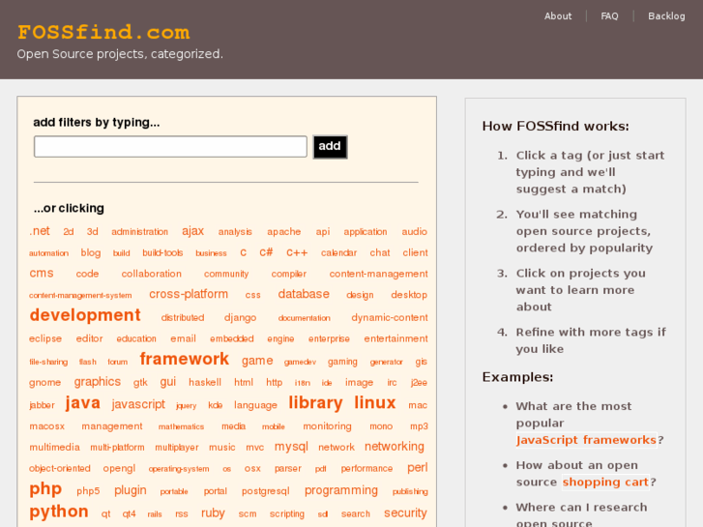The height and width of the screenshot is (527, 703).
Task: Filter by the graphics tag
Action: coord(98,382)
